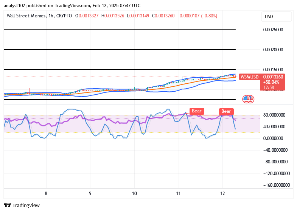This screenshot has width=297, height=212.
Task: Click the 12:58 countdown in price badge
Action: 269,88
